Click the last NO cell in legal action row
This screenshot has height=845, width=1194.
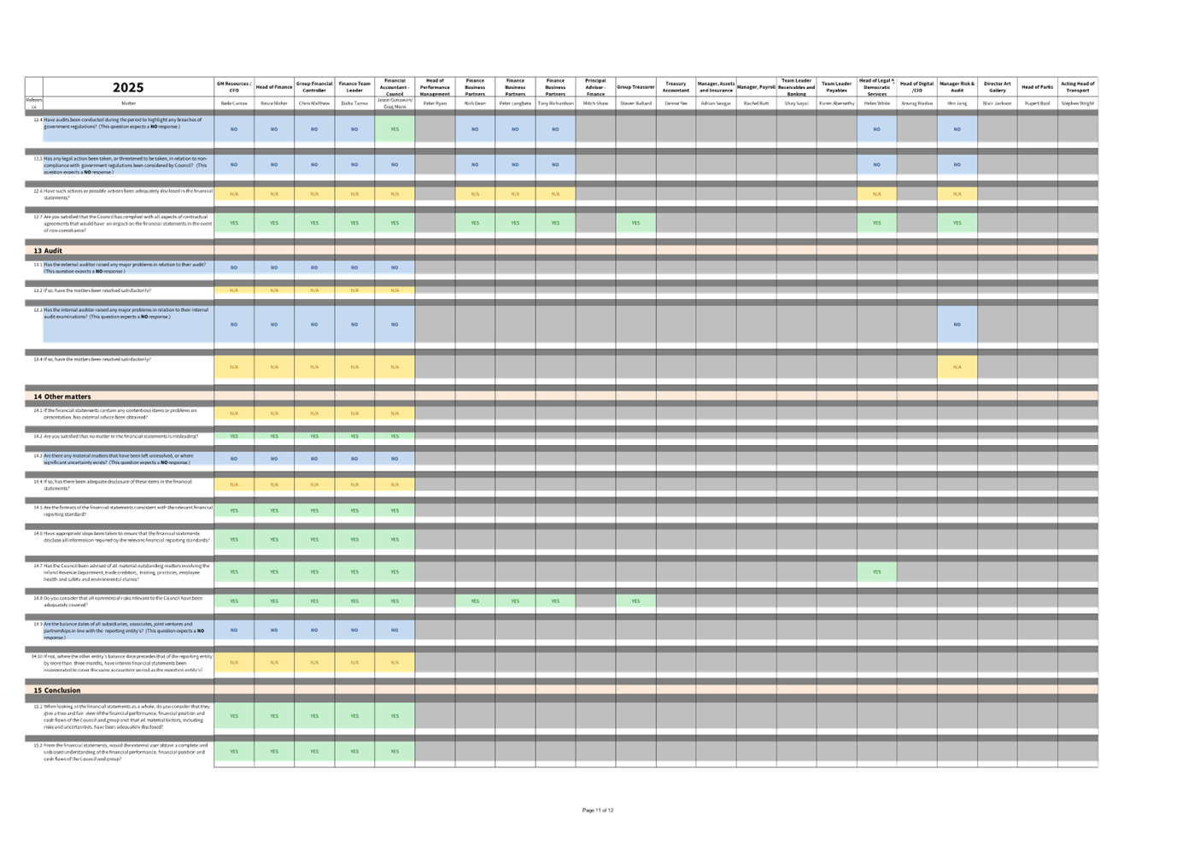(957, 165)
